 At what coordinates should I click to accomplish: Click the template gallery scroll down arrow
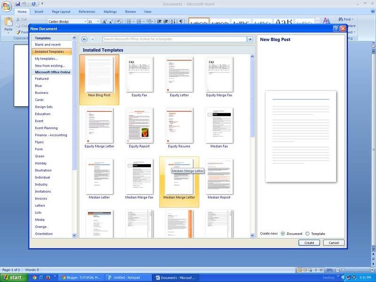click(x=252, y=235)
